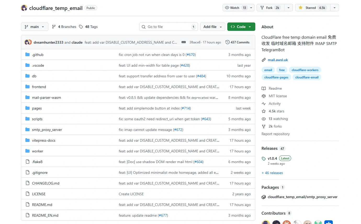Fork the repository
This screenshot has height=224, width=361.
click(270, 8)
